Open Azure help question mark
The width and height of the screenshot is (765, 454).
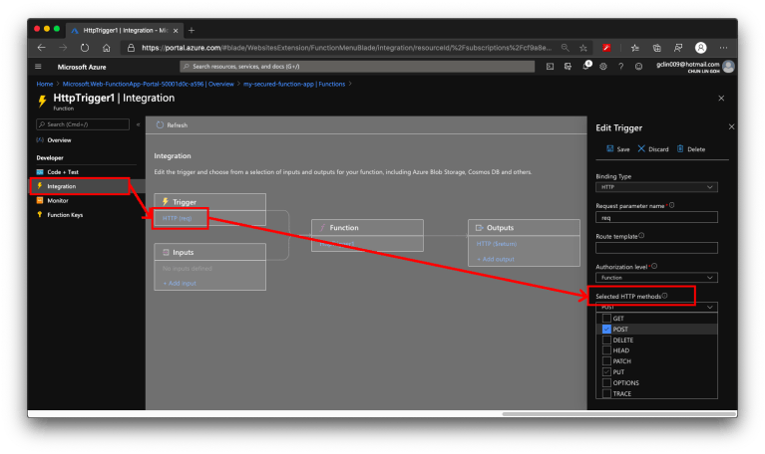pyautogui.click(x=621, y=67)
